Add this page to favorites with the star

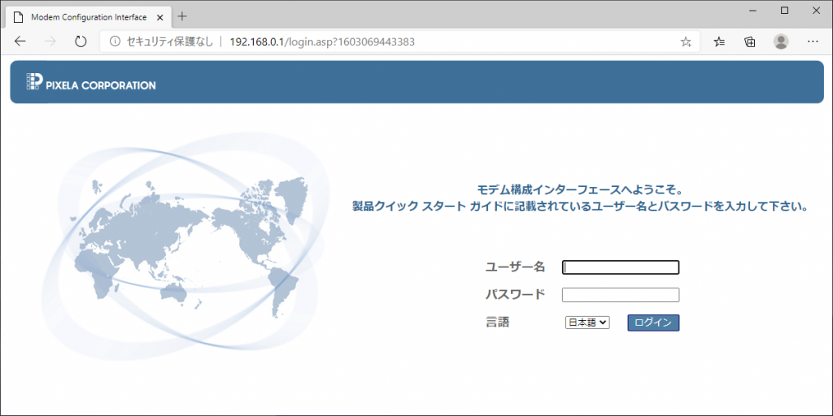tap(686, 41)
